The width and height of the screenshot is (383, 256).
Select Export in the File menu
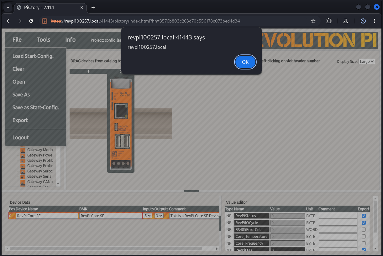click(x=20, y=120)
